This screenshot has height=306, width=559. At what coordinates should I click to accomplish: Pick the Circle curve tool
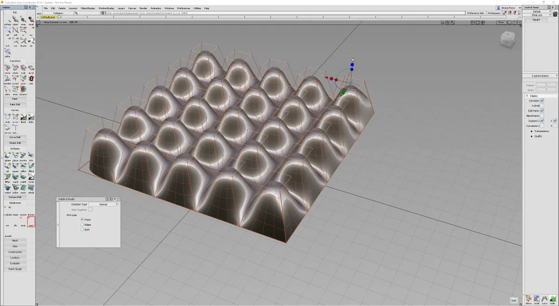tap(7, 117)
